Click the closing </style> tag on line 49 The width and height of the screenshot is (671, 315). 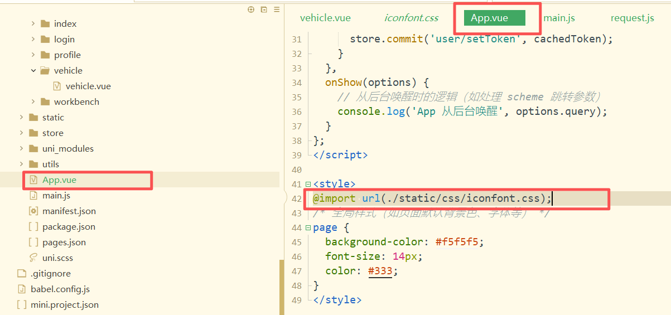(337, 300)
